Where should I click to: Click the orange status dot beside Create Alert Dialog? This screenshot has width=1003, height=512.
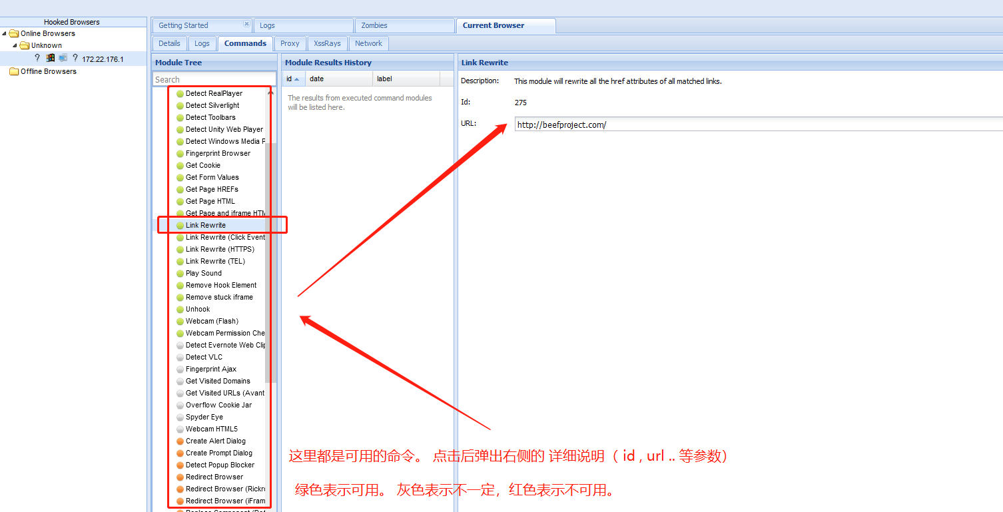coord(180,441)
